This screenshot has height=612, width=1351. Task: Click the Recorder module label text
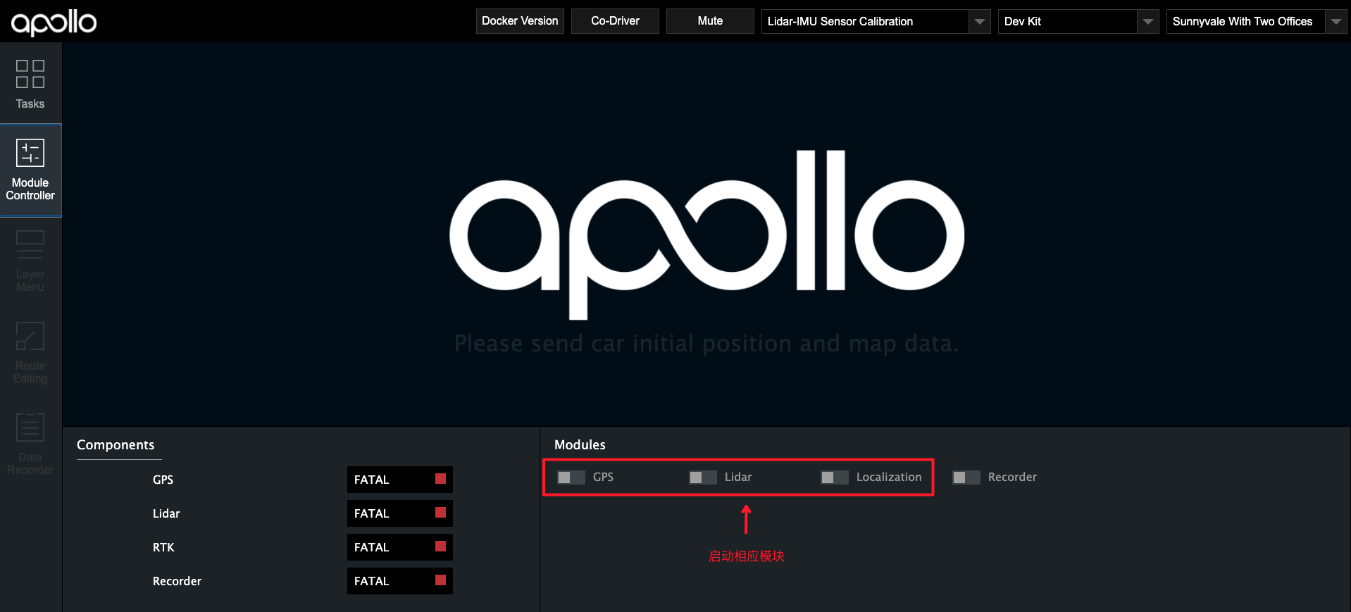pos(1012,477)
